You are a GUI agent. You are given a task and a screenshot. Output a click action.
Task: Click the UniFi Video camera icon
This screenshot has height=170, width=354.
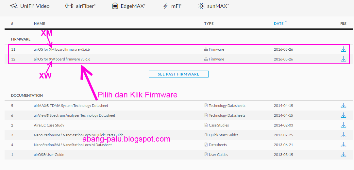point(13,6)
